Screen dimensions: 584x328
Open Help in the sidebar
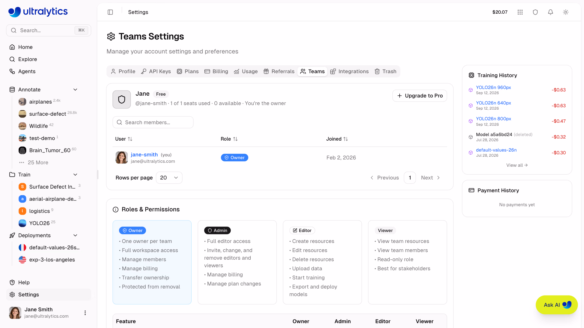coord(49,282)
